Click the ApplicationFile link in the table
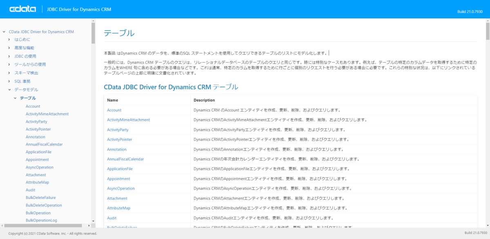Image resolution: width=490 pixels, height=239 pixels. tap(120, 169)
